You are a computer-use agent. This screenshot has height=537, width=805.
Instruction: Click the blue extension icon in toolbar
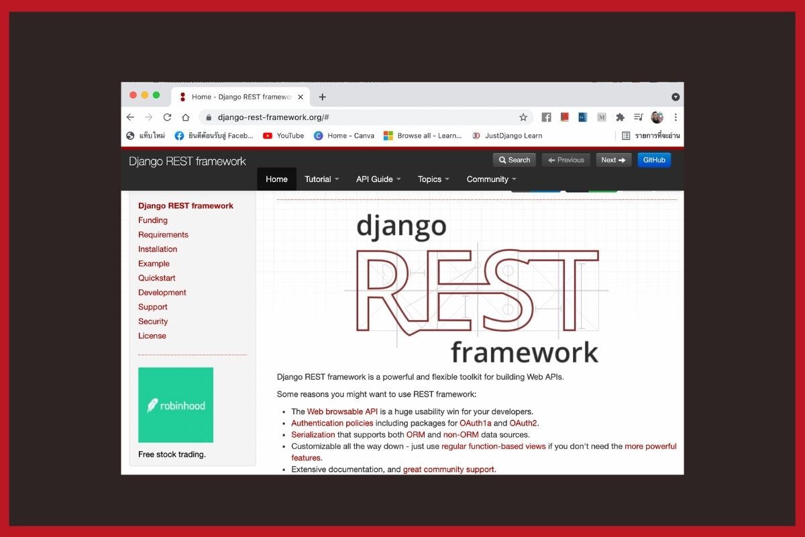click(x=582, y=117)
